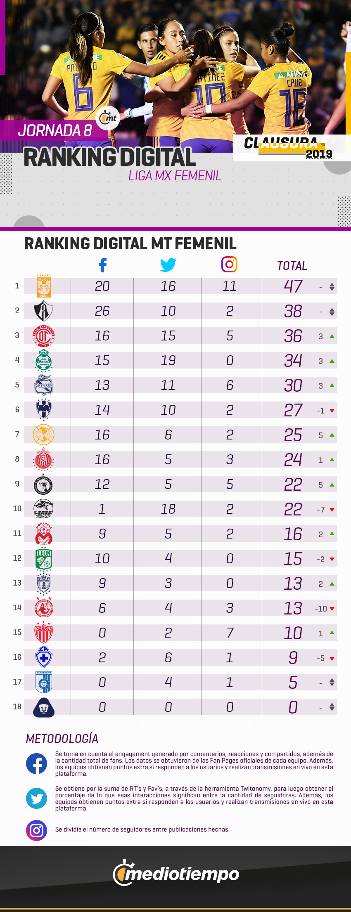Click the León green crest in row 12
The width and height of the screenshot is (351, 912).
click(x=44, y=558)
